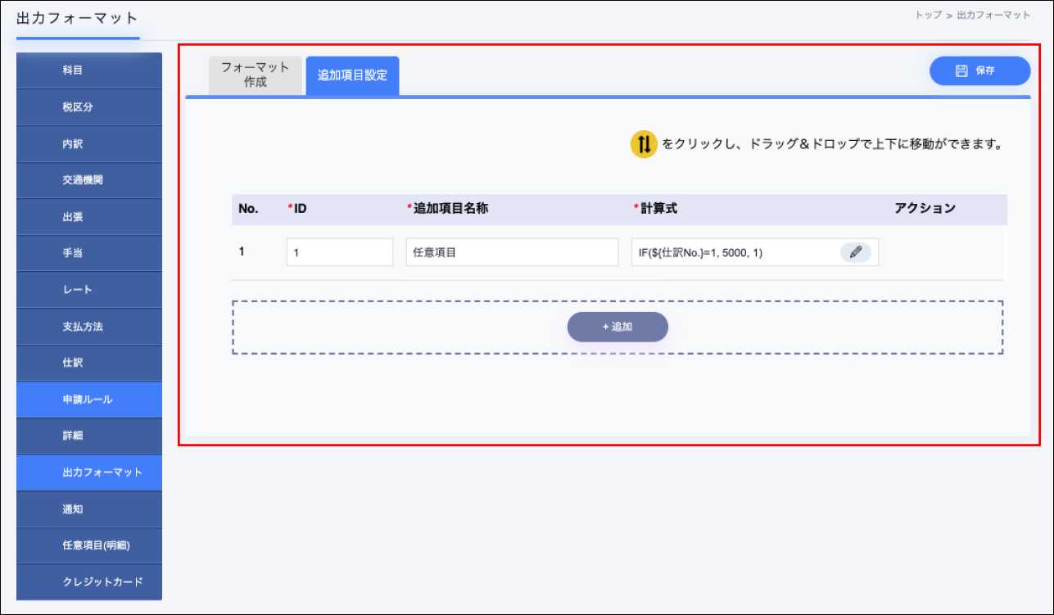Click the トップ breadcrumb link
The width and height of the screenshot is (1054, 615).
pyautogui.click(x=928, y=16)
